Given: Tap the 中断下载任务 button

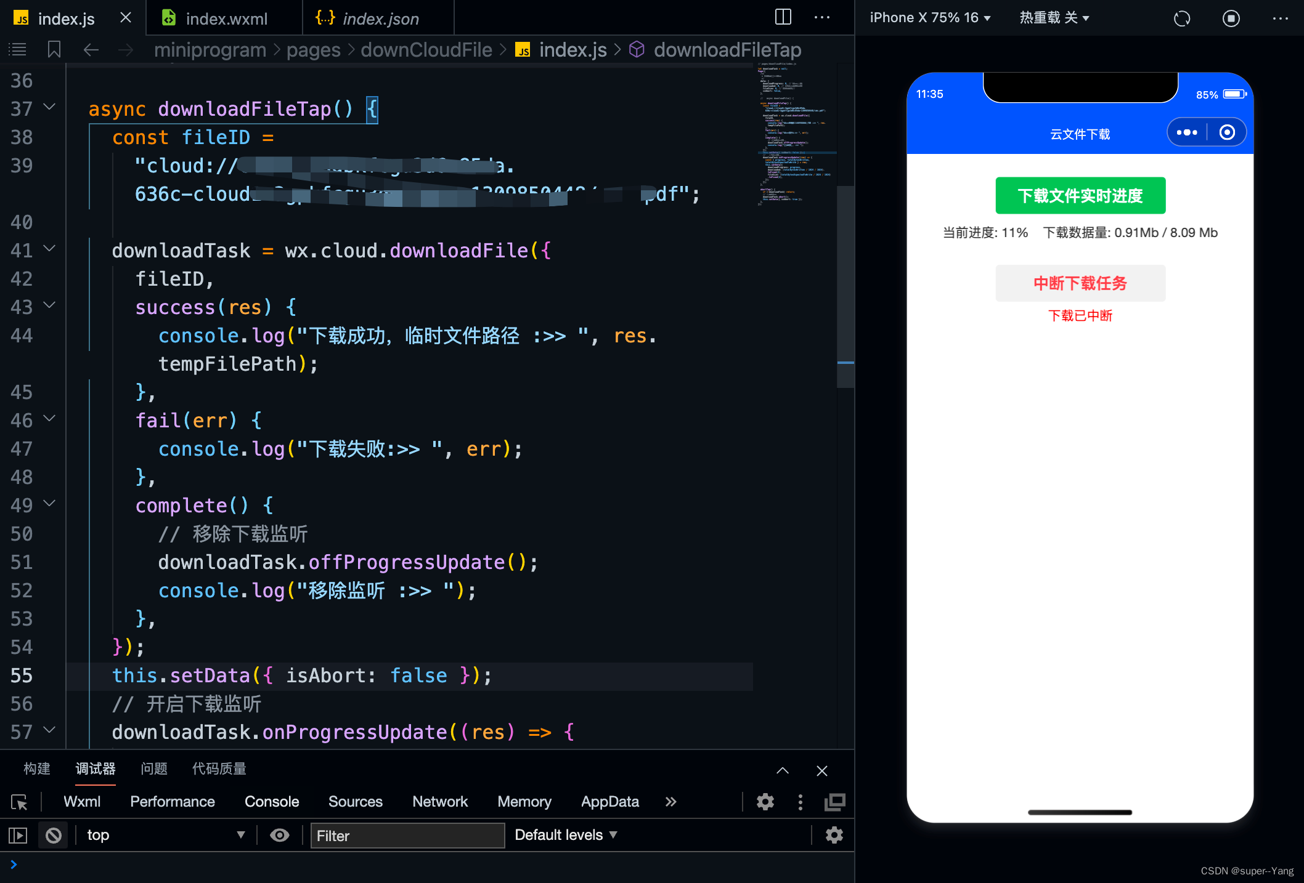Looking at the screenshot, I should click(1080, 283).
